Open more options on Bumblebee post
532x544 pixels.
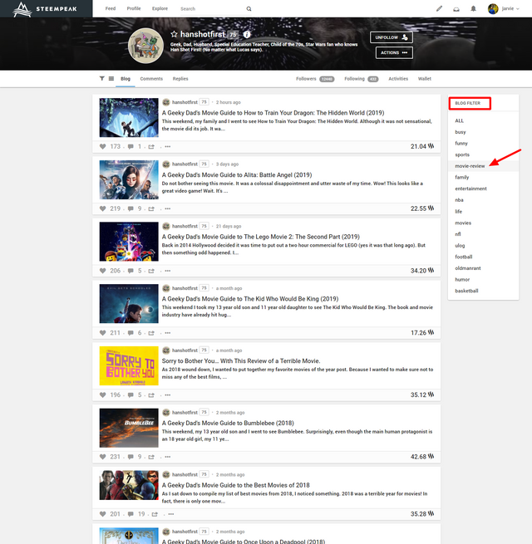click(x=168, y=457)
